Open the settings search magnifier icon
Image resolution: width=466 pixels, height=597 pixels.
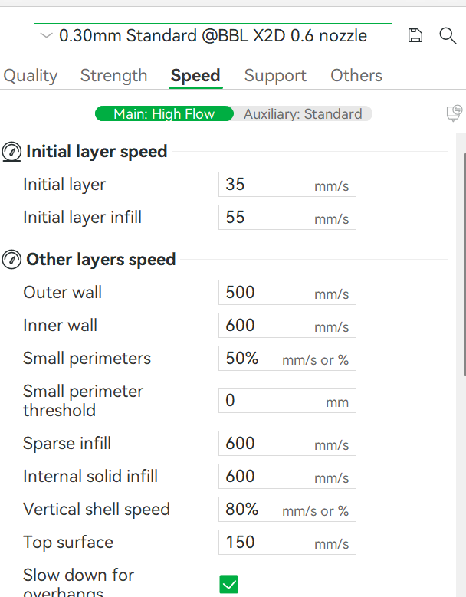click(x=448, y=36)
